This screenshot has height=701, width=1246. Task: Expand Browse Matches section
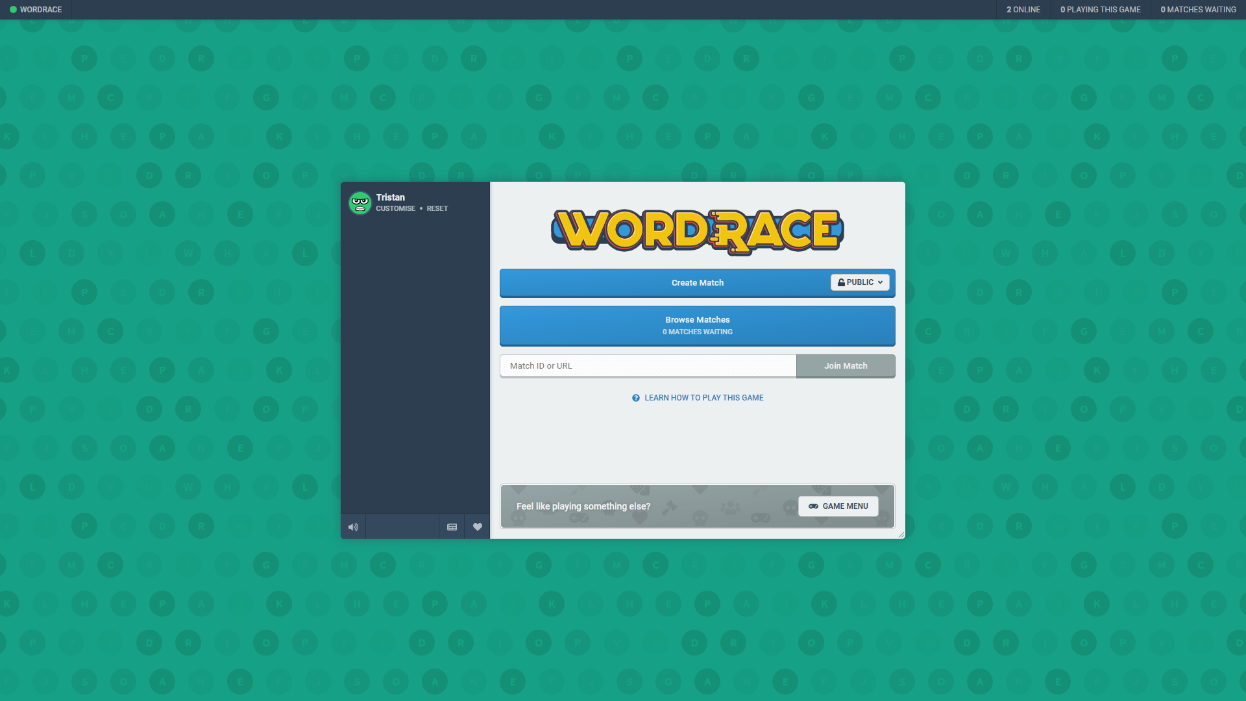(698, 325)
